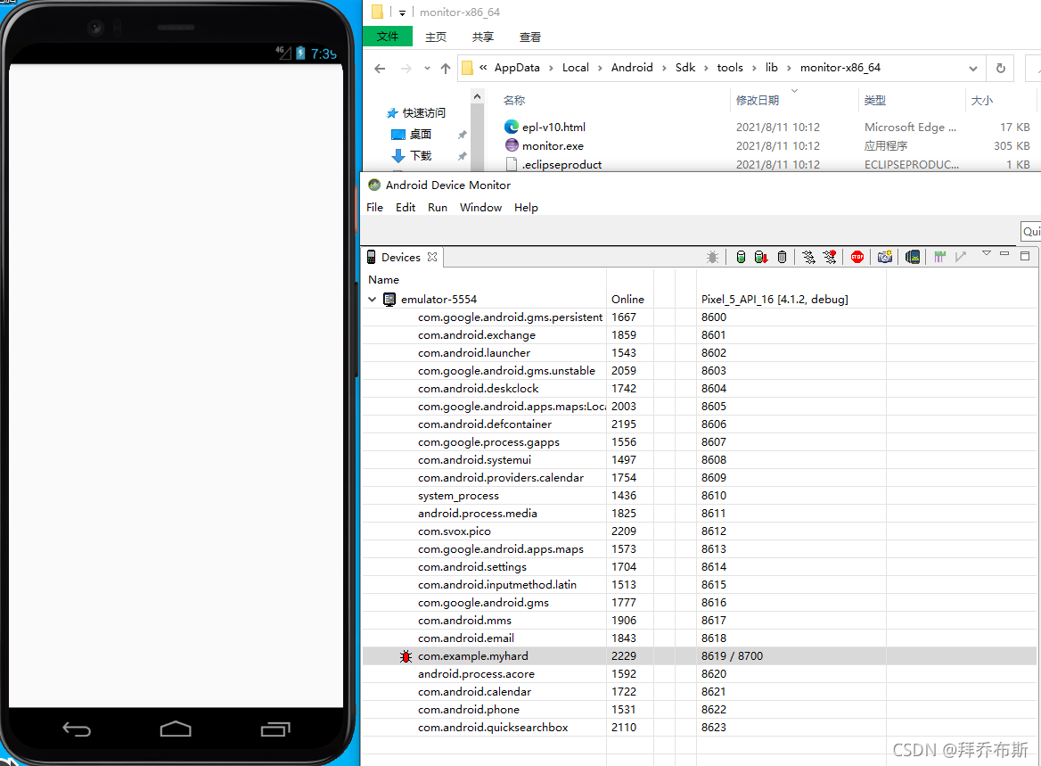The image size is (1041, 766).
Task: Open address bar history dropdown in Explorer
Action: 972,68
